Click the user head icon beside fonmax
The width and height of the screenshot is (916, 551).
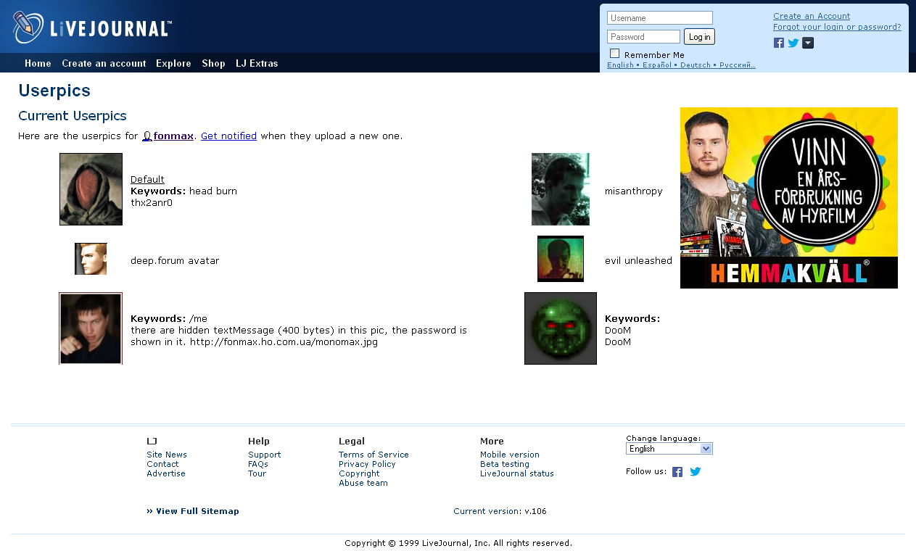(x=147, y=136)
